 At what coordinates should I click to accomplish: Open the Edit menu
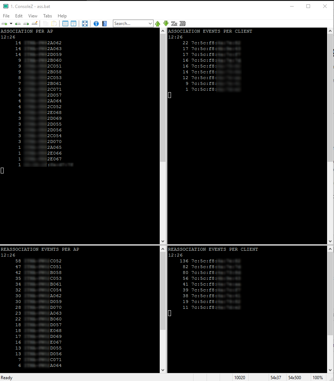click(x=19, y=16)
